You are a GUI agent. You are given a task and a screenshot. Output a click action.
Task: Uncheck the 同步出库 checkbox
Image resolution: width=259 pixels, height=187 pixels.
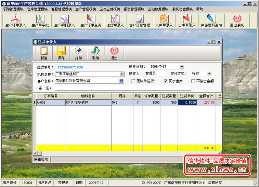(166, 81)
